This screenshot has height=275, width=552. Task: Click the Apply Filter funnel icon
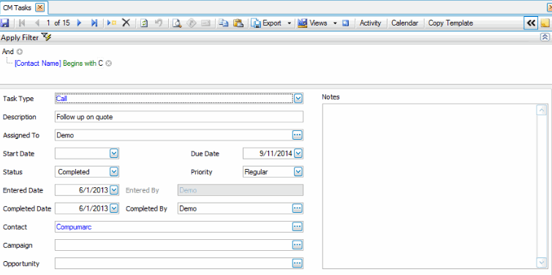coord(46,37)
